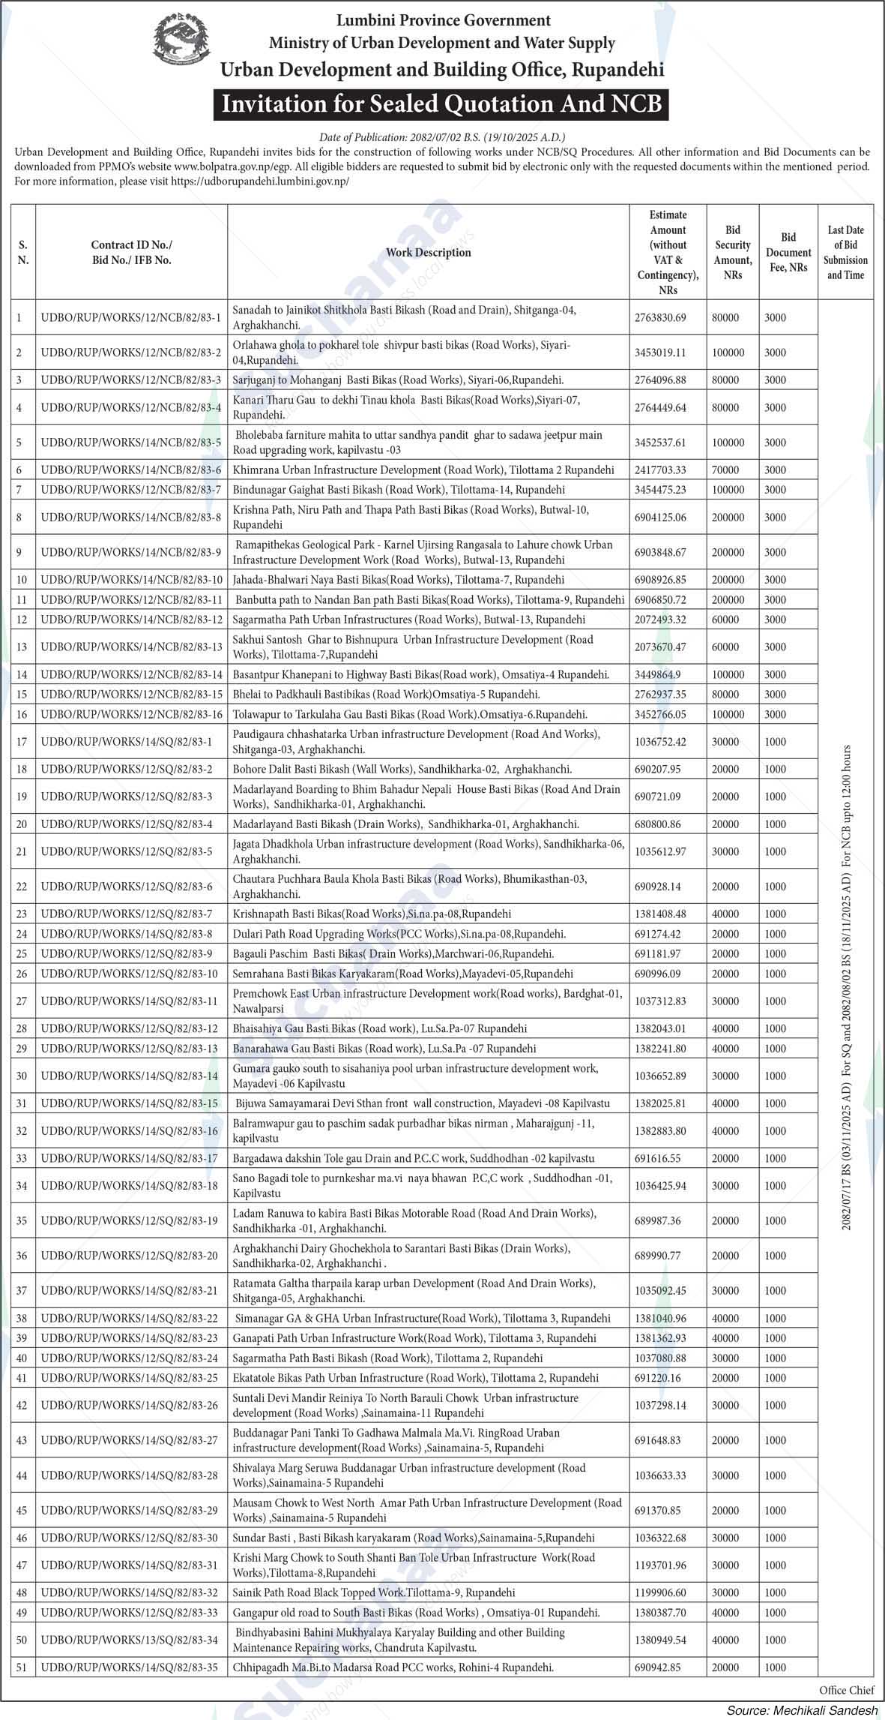Image resolution: width=885 pixels, height=1720 pixels.
Task: Click the 'Bid Security Amount, NRs' column header
Action: point(732,252)
